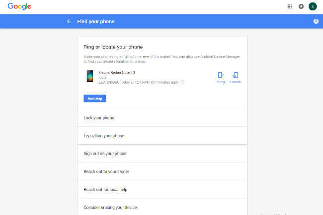The image size is (323, 215).
Task: Locate the phone on a map
Action: tap(235, 78)
